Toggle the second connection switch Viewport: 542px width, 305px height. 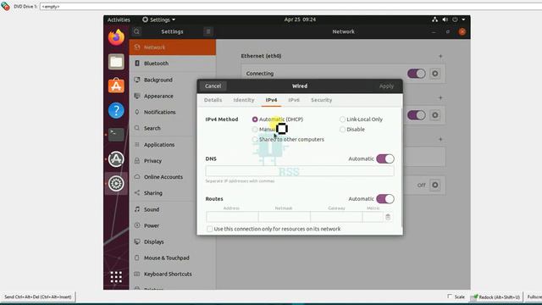(416, 115)
